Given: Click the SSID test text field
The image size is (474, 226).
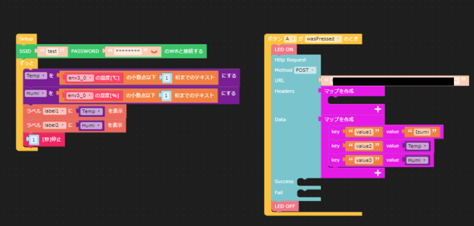Looking at the screenshot, I should [x=52, y=51].
